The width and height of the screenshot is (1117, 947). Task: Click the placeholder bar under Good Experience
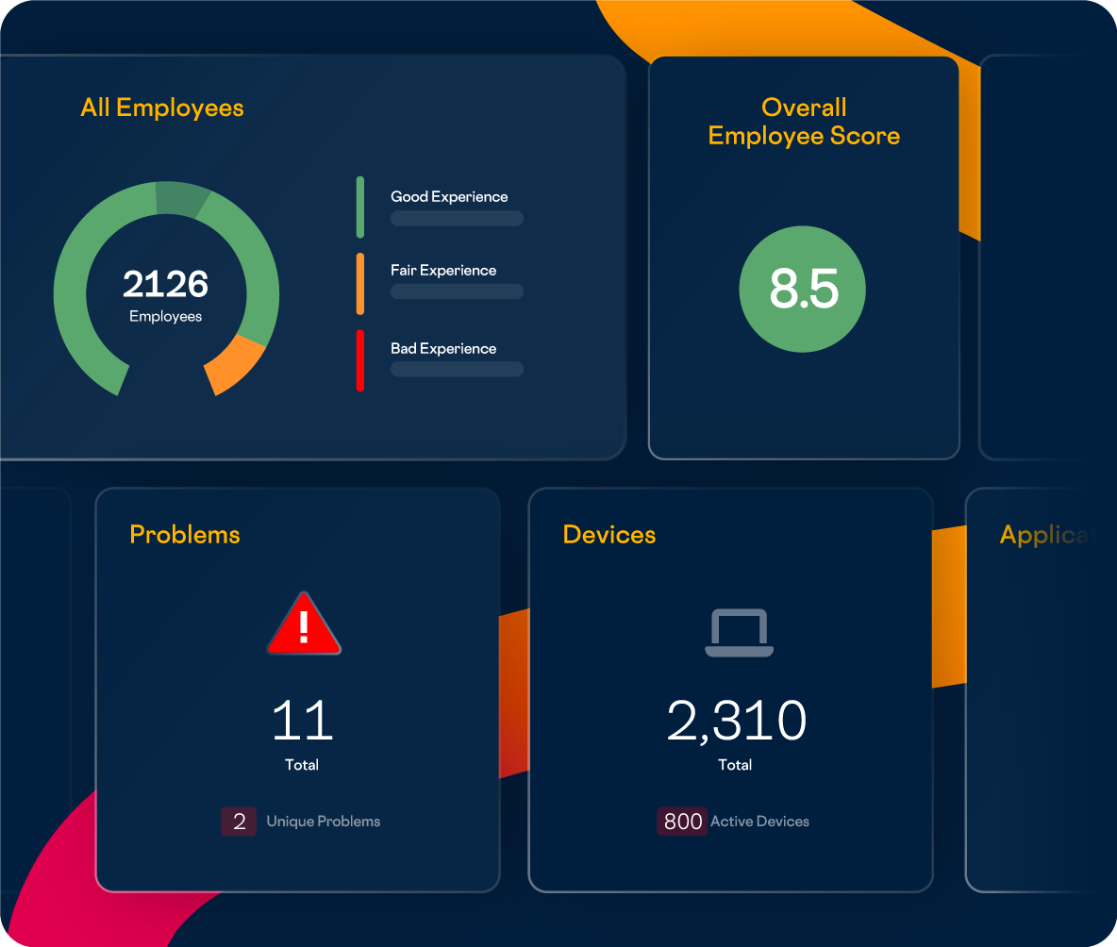pyautogui.click(x=457, y=219)
